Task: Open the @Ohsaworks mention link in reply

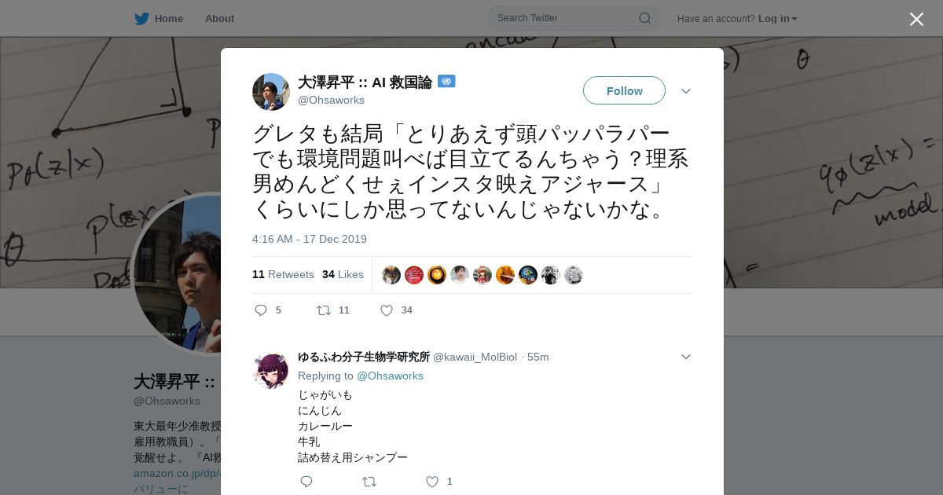Action: click(x=390, y=376)
